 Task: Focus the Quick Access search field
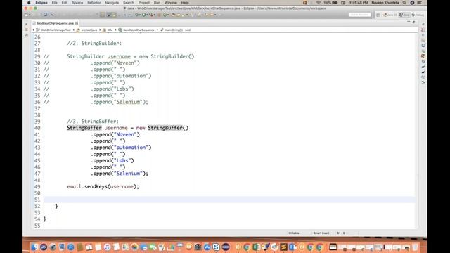(x=359, y=15)
